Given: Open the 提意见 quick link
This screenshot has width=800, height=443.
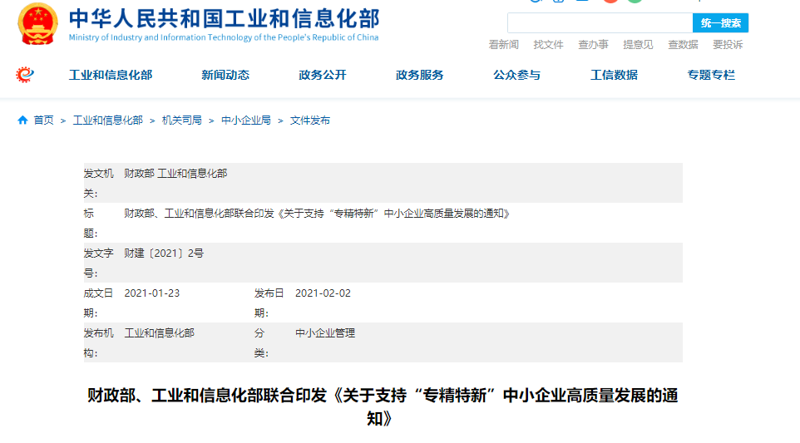Looking at the screenshot, I should tap(639, 45).
